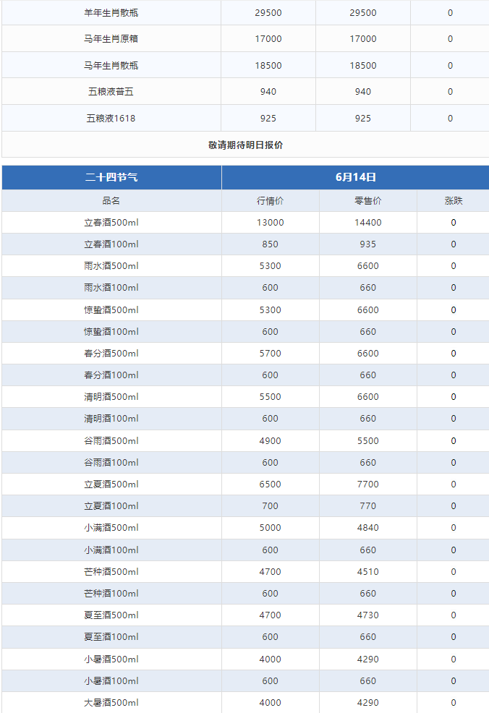Click the 惊蛰酒500ml product name
Screen dimensions: 489x713
pos(111,309)
